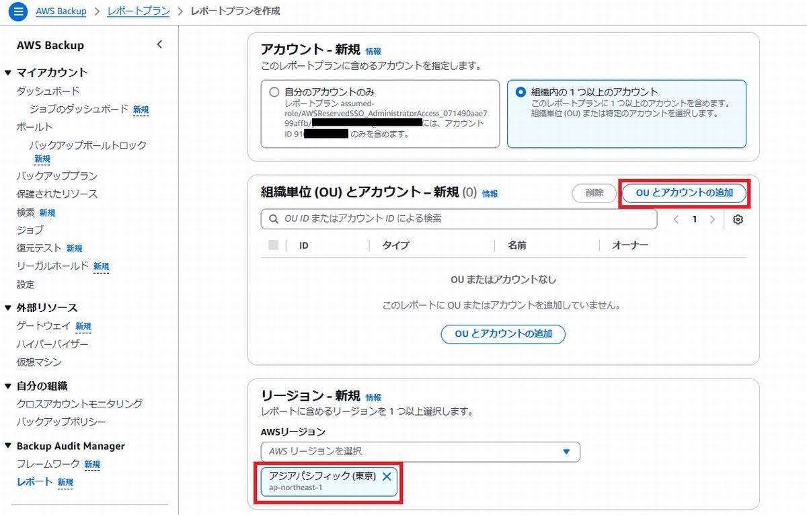Click page number 1 in pagination
Viewport: 807px width, 515px height.
click(695, 219)
